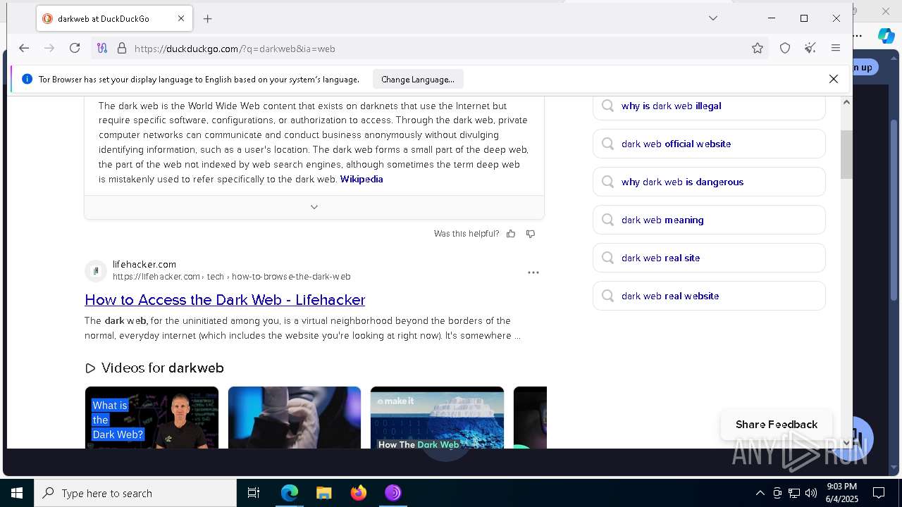Click scrollbar up arrow
This screenshot has height=507, width=902.
tap(846, 102)
